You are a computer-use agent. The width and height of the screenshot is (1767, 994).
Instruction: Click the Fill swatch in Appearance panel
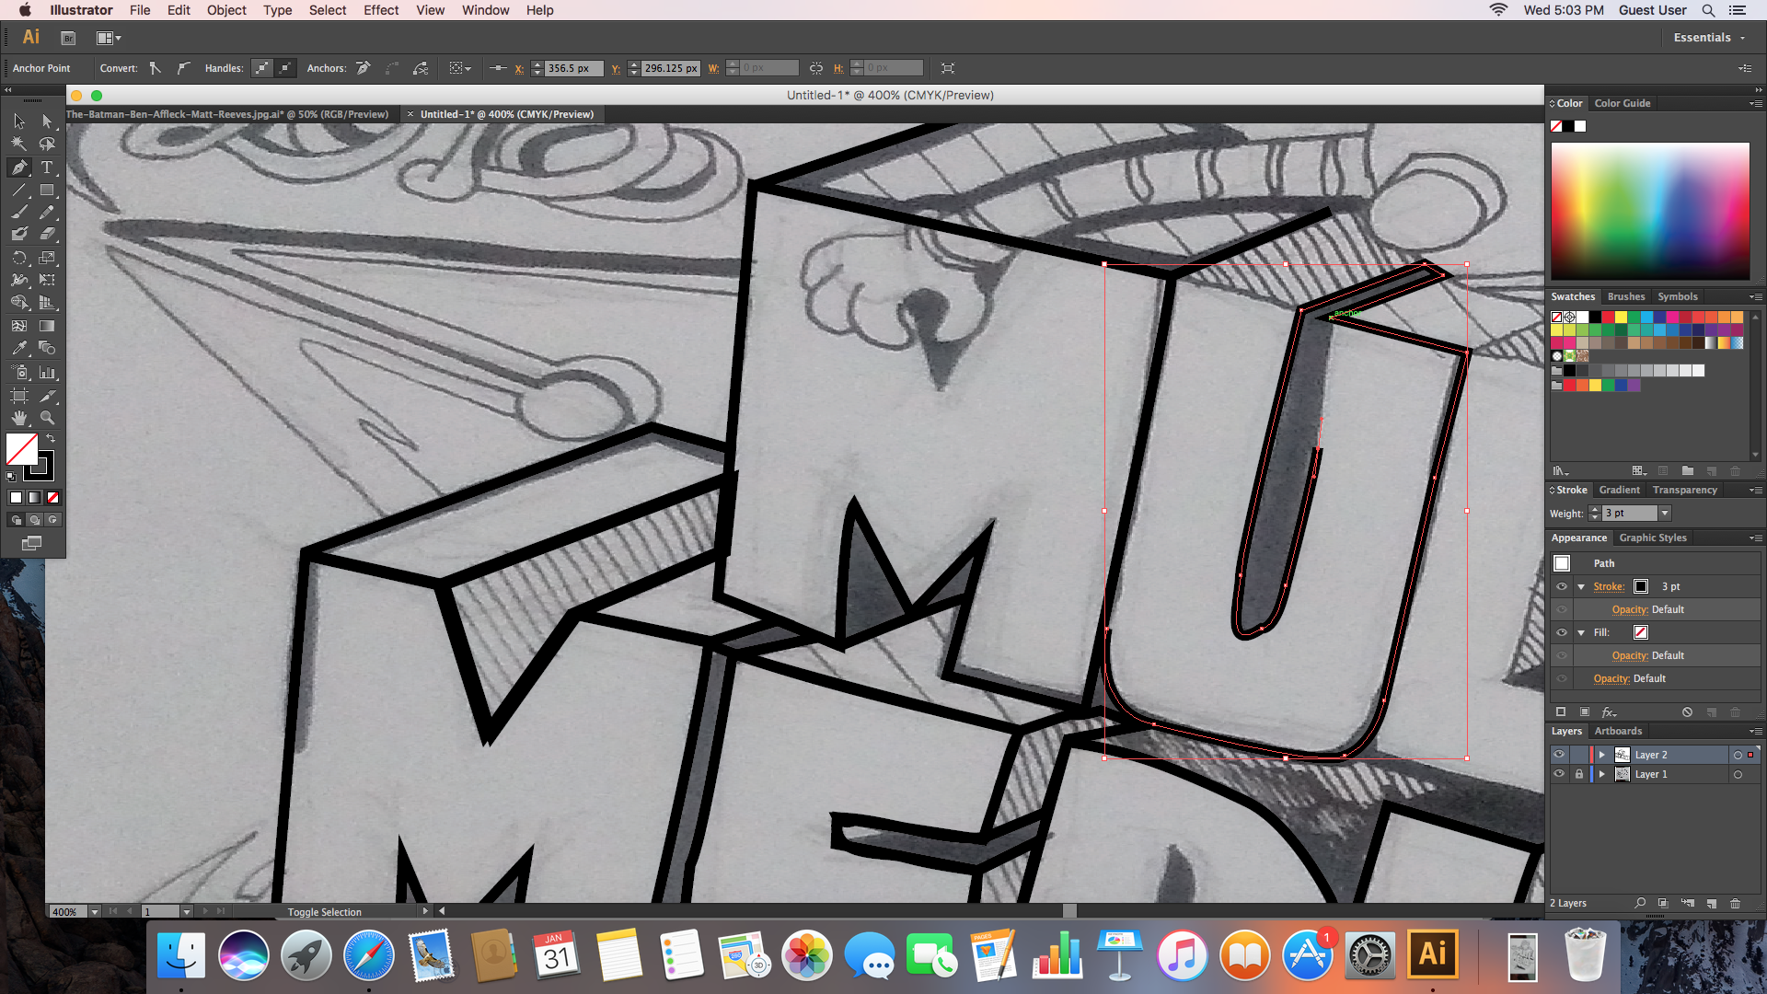tap(1641, 632)
